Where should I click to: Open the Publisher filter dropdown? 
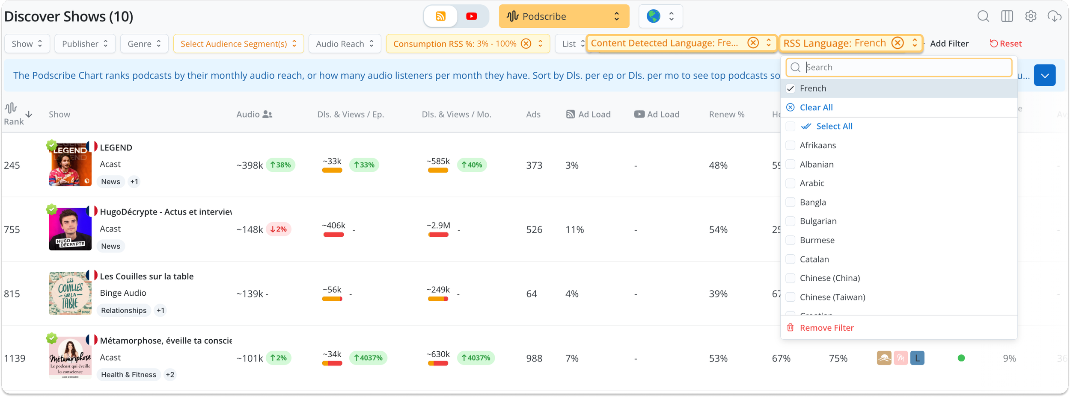coord(85,44)
